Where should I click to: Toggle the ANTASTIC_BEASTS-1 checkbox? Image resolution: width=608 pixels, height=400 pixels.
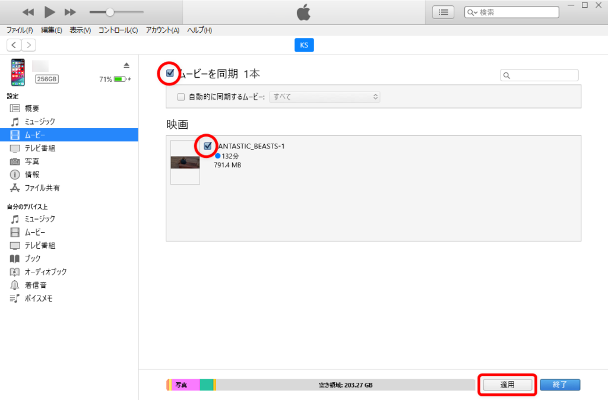point(207,146)
